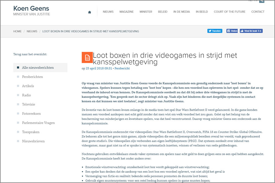Select Fotoreeksen in sidebar
This screenshot has height=183, width=275.
click(x=31, y=114)
